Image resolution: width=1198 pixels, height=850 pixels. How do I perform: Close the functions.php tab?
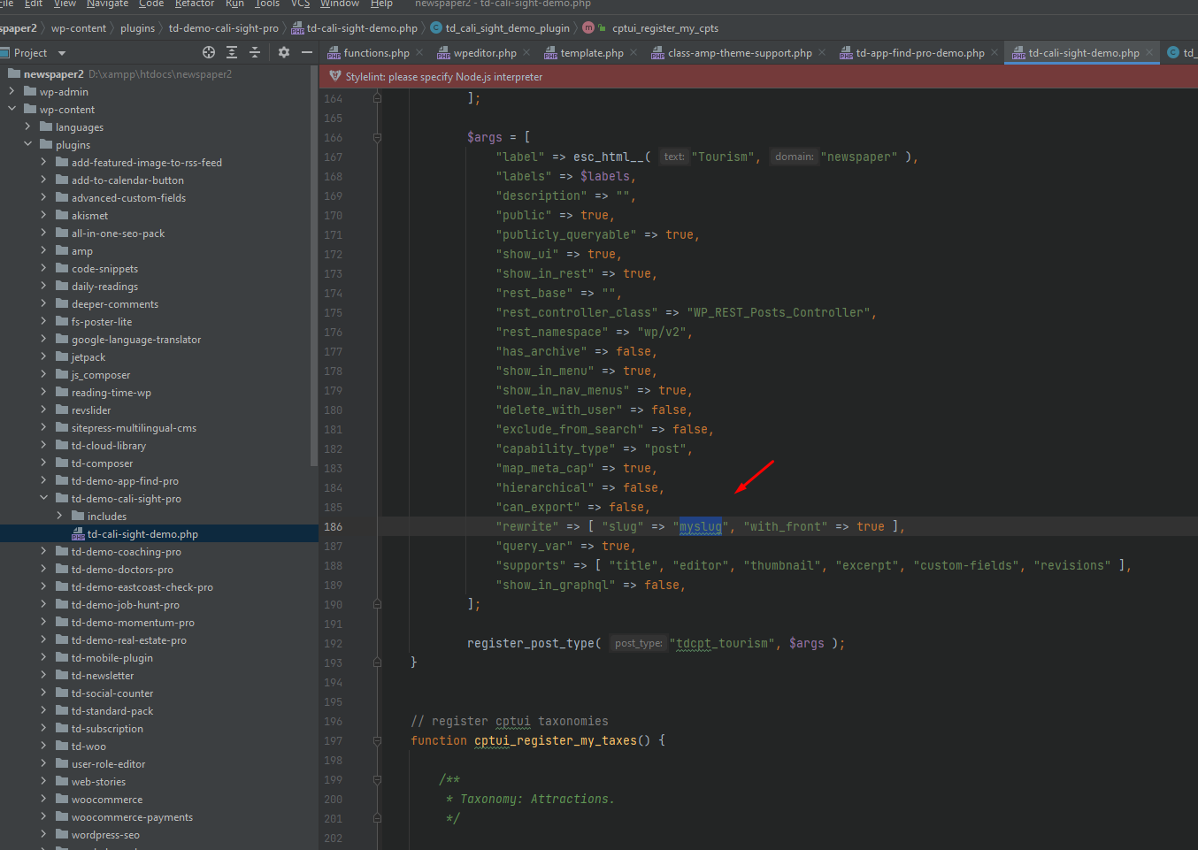[x=419, y=53]
